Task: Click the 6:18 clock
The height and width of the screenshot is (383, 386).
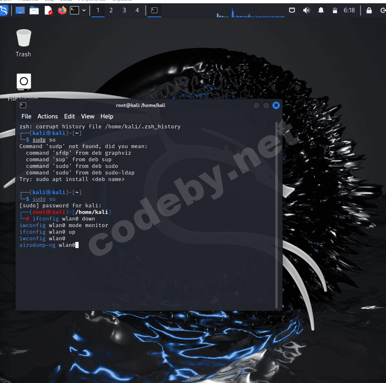Action: (349, 10)
